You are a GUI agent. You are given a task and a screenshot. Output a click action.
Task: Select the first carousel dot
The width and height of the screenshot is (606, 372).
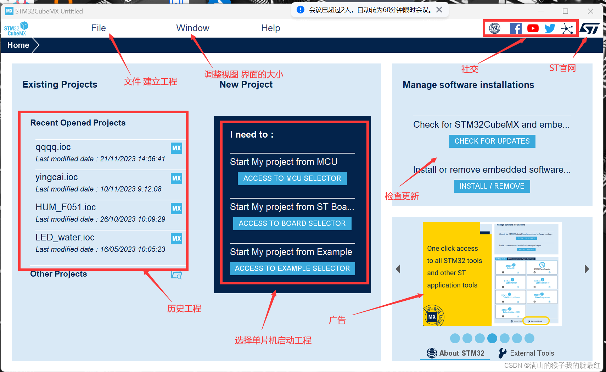tap(455, 338)
